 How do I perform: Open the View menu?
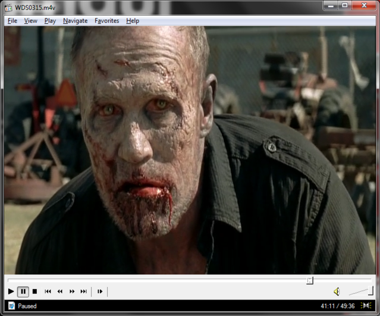pos(31,21)
